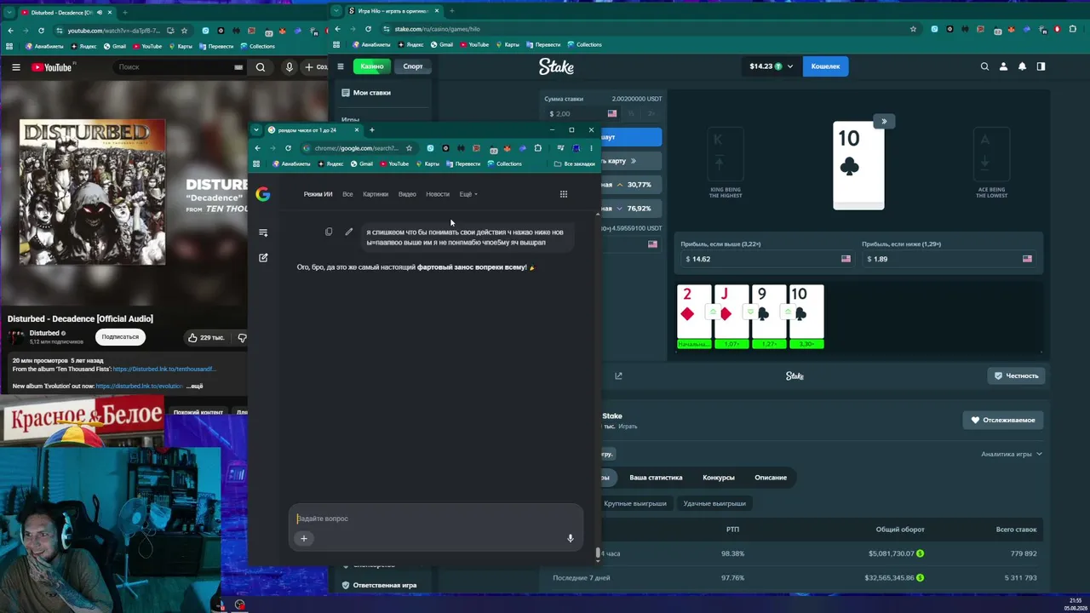Add an attachment with the plus button

(303, 538)
